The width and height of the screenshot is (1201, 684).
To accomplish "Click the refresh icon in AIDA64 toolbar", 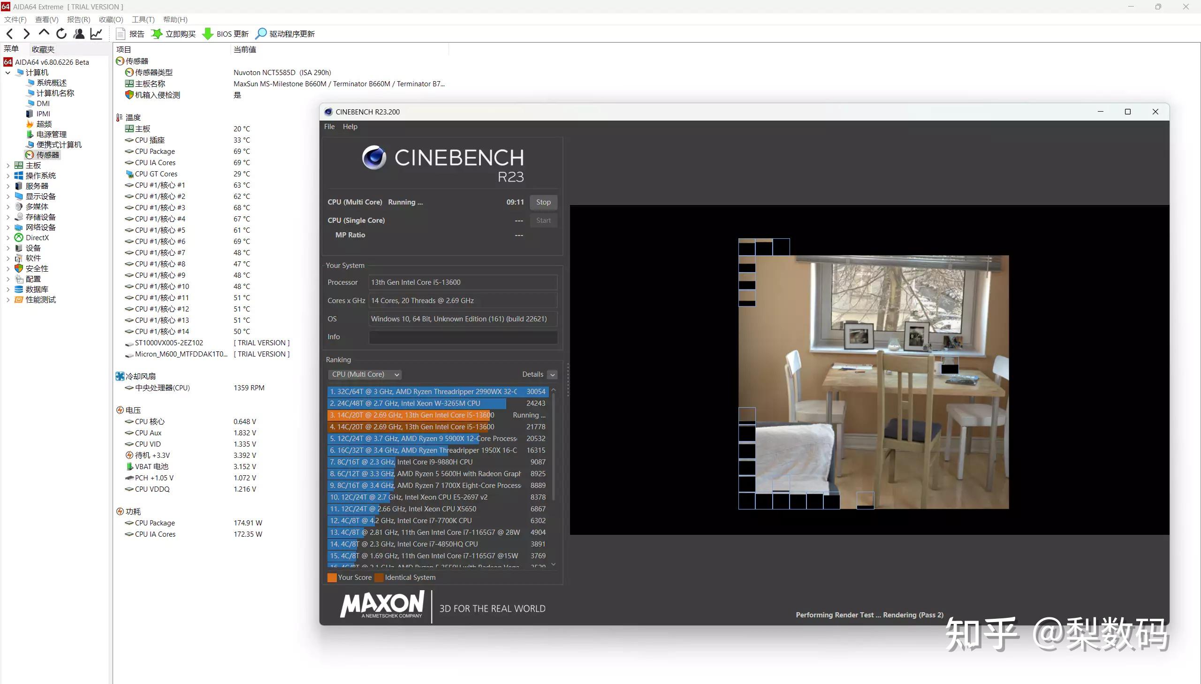I will (61, 33).
